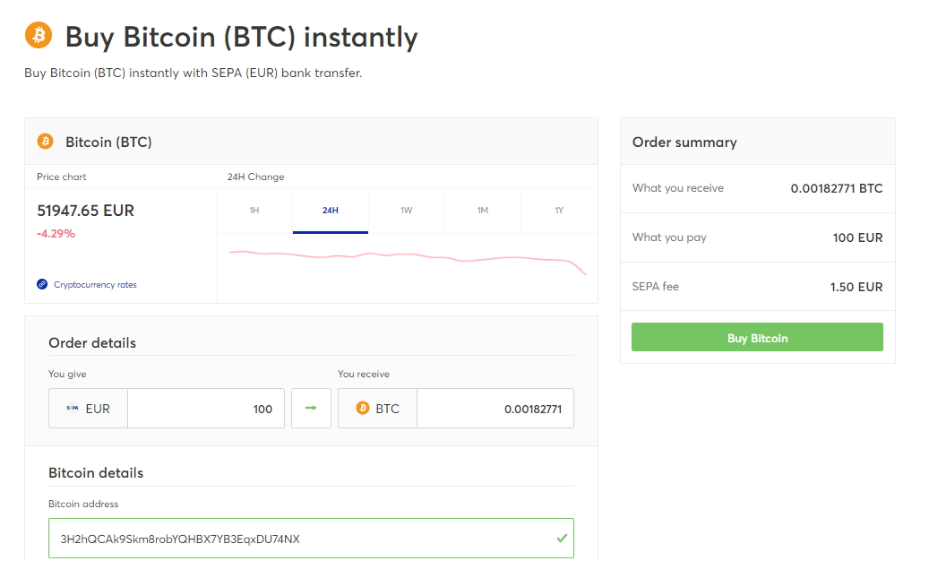
Task: Click the green arrow conversion icon
Action: 311,408
